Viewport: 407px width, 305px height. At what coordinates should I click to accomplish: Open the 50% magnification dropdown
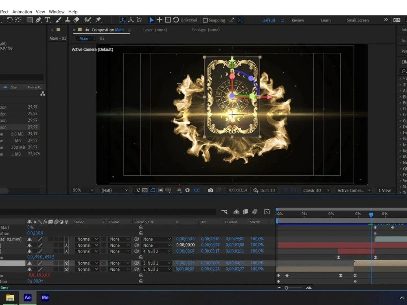[x=83, y=190]
